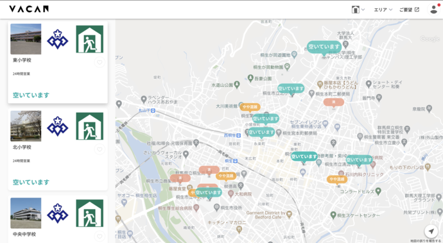Favorite 北小学校 with the heart icon

(100, 149)
